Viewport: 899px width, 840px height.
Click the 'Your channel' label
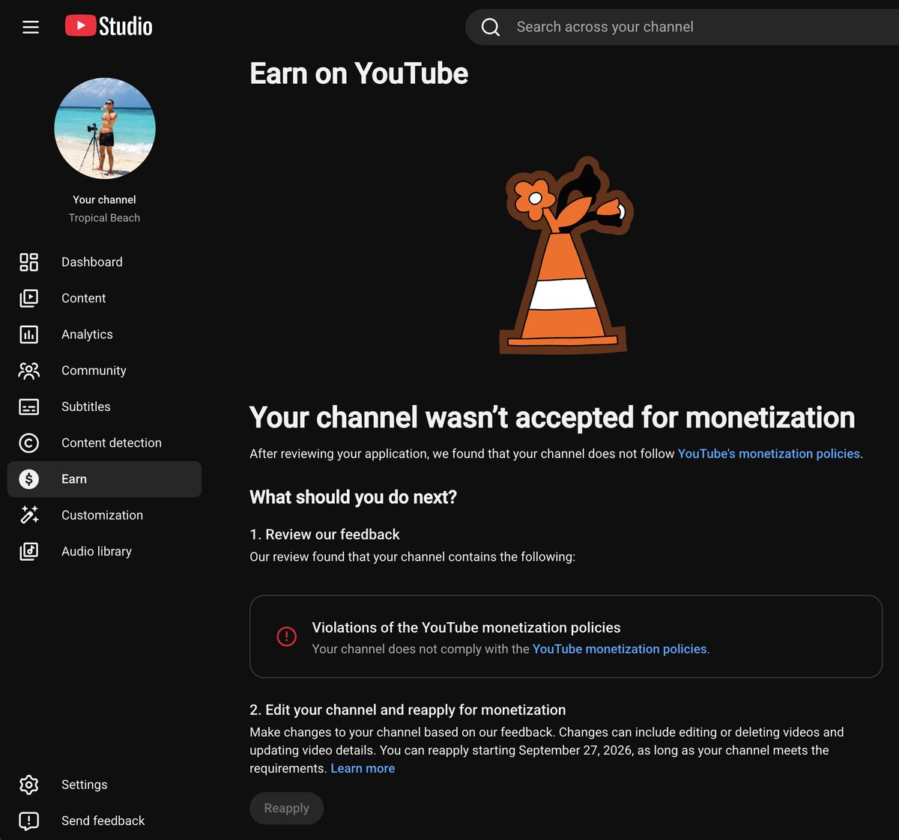tap(104, 200)
